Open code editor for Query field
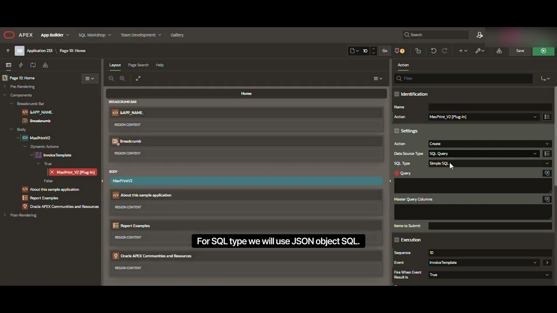 (547, 173)
